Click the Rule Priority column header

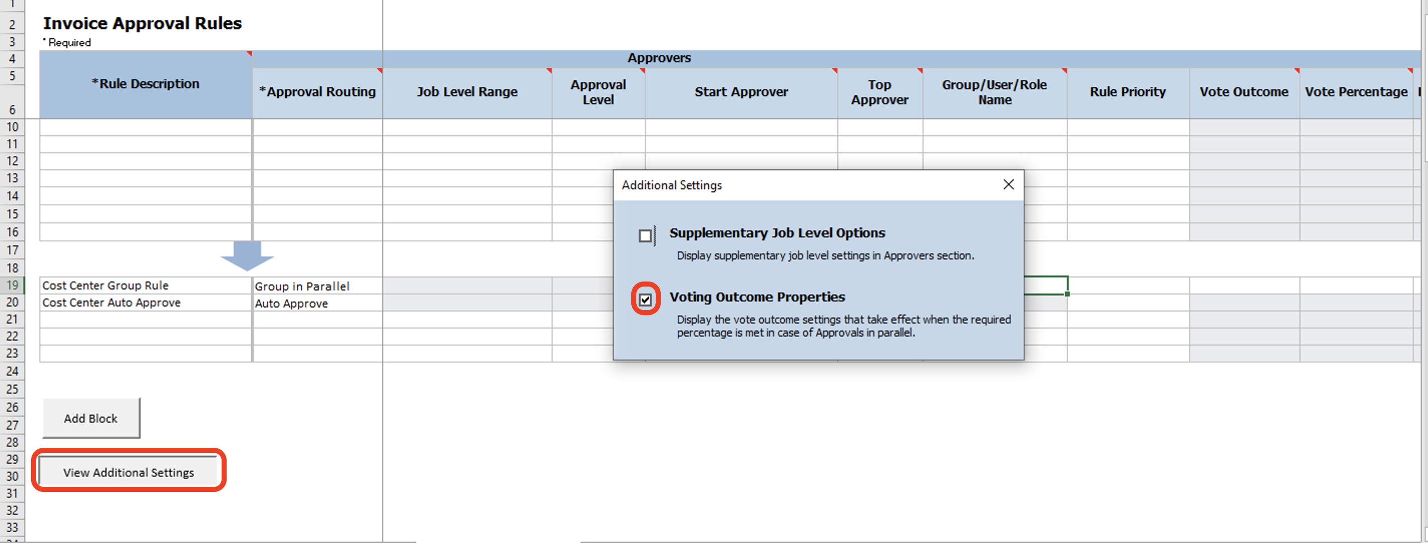(1128, 93)
